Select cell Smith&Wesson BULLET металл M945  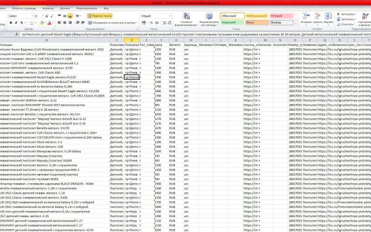[x=54, y=82]
